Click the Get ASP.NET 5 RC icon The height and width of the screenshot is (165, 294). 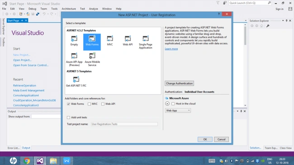pyautogui.click(x=76, y=79)
